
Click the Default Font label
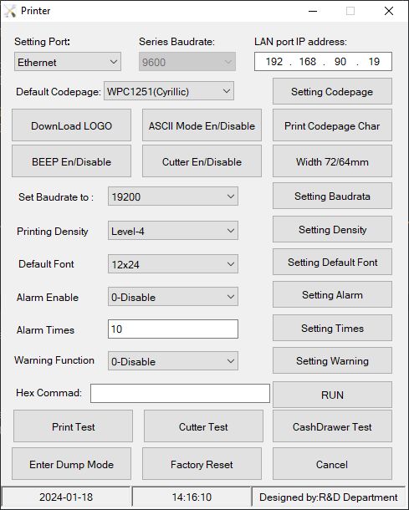[46, 264]
